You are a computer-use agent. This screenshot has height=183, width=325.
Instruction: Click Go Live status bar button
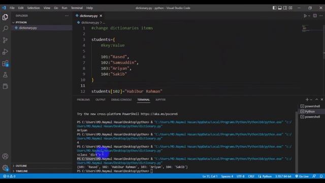coord(302,176)
